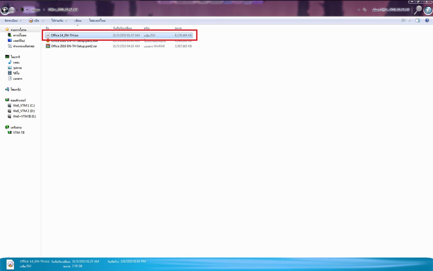Click the เอกสาร WinRAR type cell
The width and height of the screenshot is (433, 271).
[x=154, y=46]
